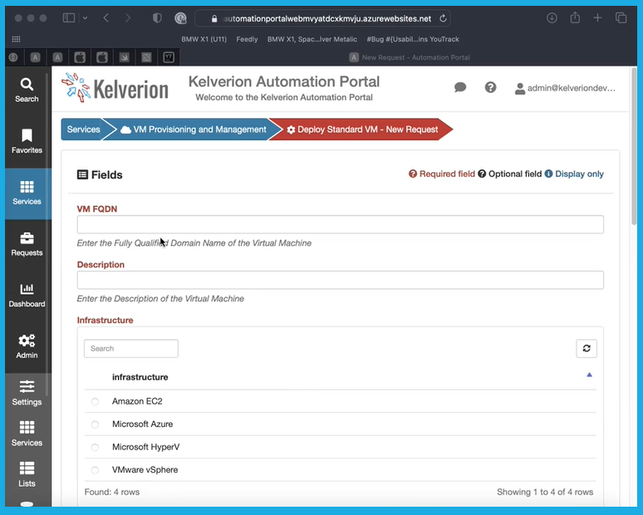
Task: Open the privacy shield report
Action: (157, 18)
